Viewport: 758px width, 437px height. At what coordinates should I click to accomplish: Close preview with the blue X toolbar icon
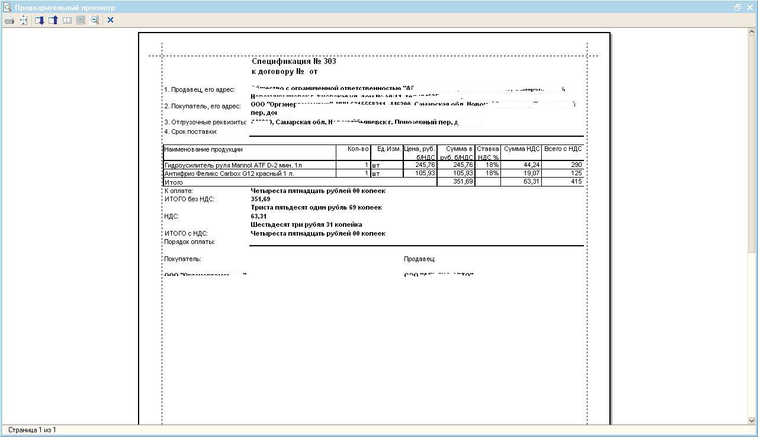(110, 20)
